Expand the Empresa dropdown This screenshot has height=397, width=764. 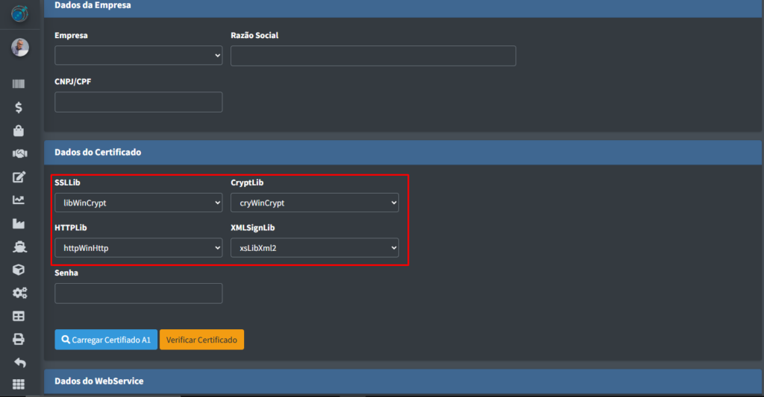point(138,55)
